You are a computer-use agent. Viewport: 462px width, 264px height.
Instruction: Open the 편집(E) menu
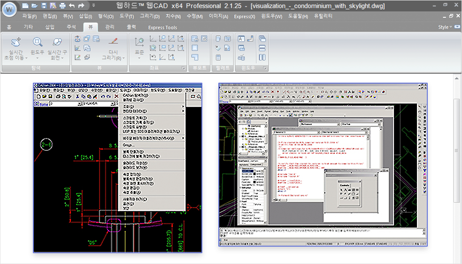[x=50, y=16]
